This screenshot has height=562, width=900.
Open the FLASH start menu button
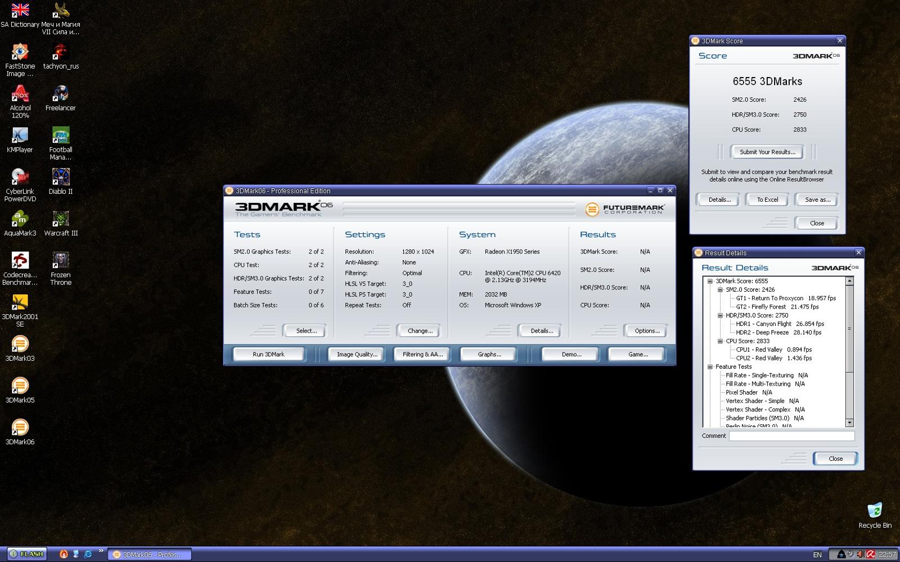(27, 554)
